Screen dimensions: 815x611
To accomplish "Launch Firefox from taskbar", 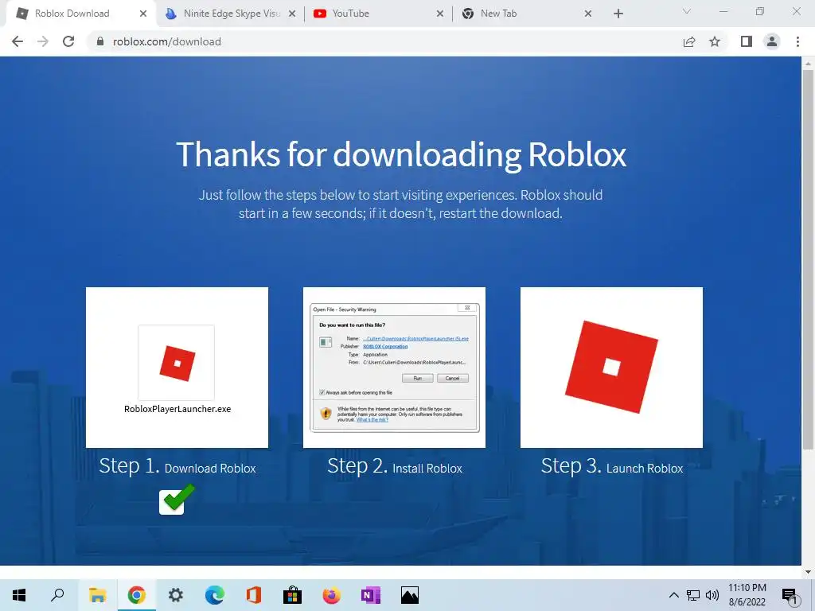I will coord(332,595).
